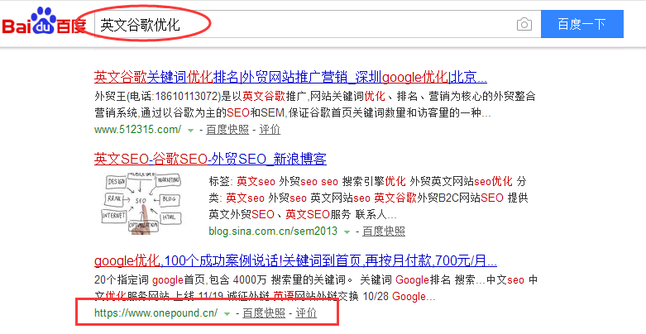The image size is (646, 334).
Task: Open result 英文谷歌关键词优化排名 title link
Action: coord(290,77)
